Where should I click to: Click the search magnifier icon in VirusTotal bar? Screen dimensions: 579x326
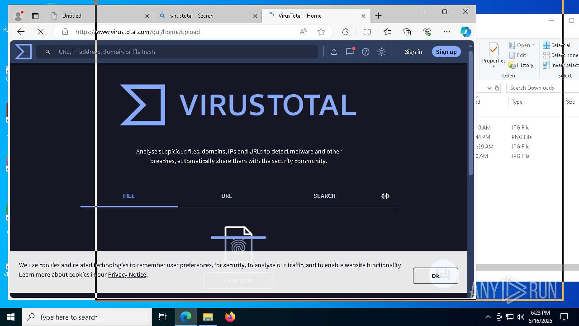pos(47,52)
